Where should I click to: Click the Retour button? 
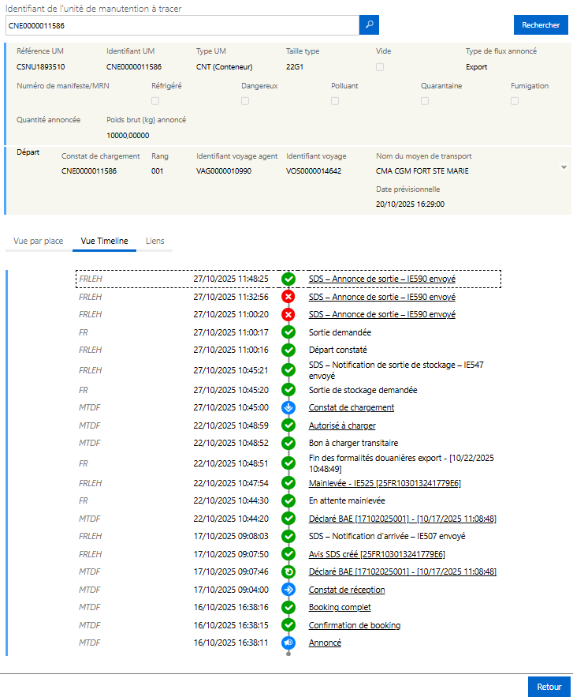[549, 687]
